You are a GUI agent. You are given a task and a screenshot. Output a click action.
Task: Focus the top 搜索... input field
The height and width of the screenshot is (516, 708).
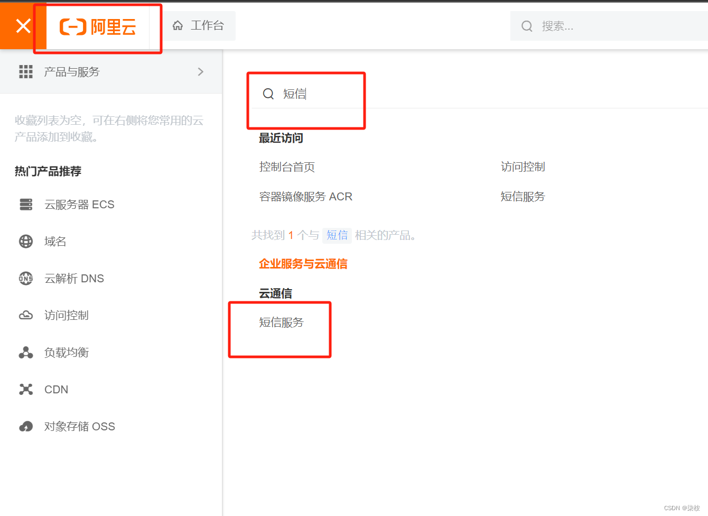[x=609, y=26]
